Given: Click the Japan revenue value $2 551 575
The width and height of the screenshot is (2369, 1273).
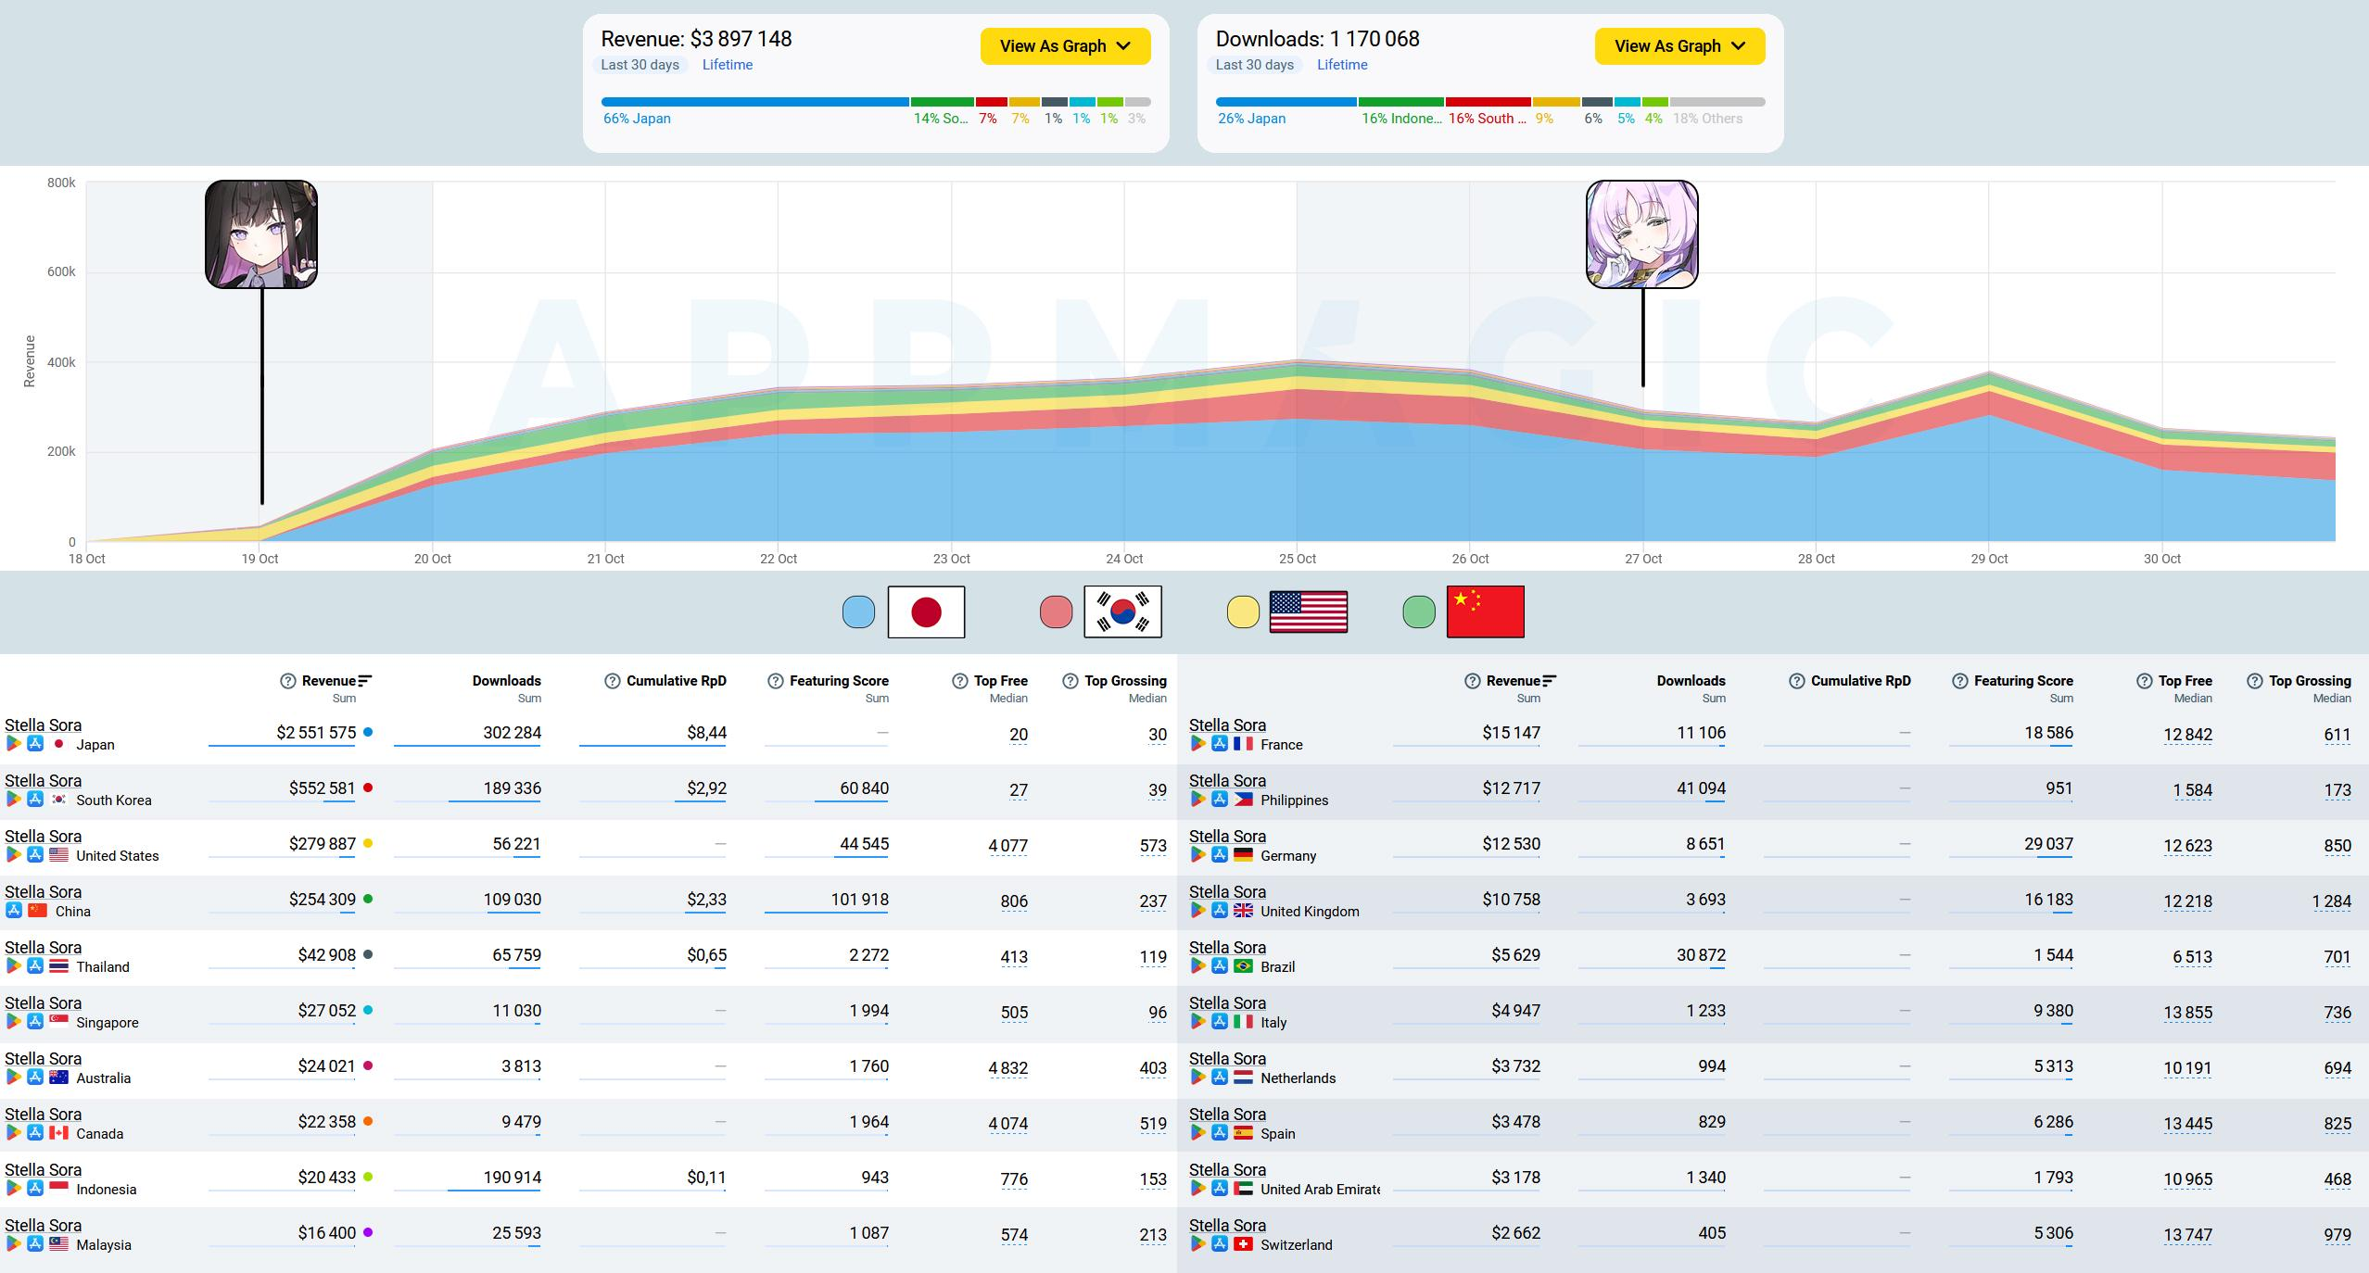Looking at the screenshot, I should click(x=316, y=733).
